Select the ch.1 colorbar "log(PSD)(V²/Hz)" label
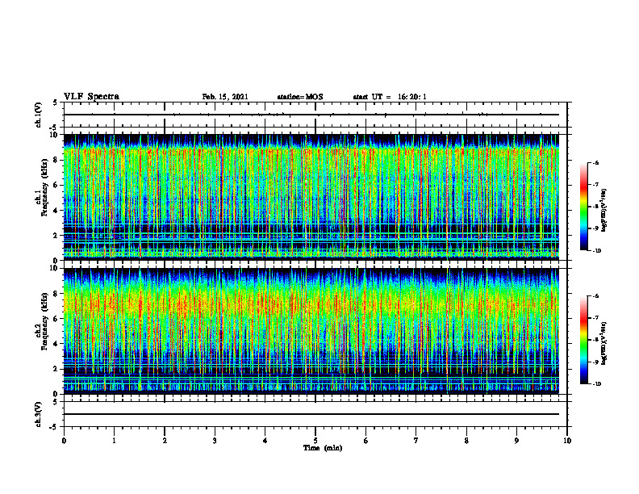This screenshot has width=639, height=494. [604, 211]
